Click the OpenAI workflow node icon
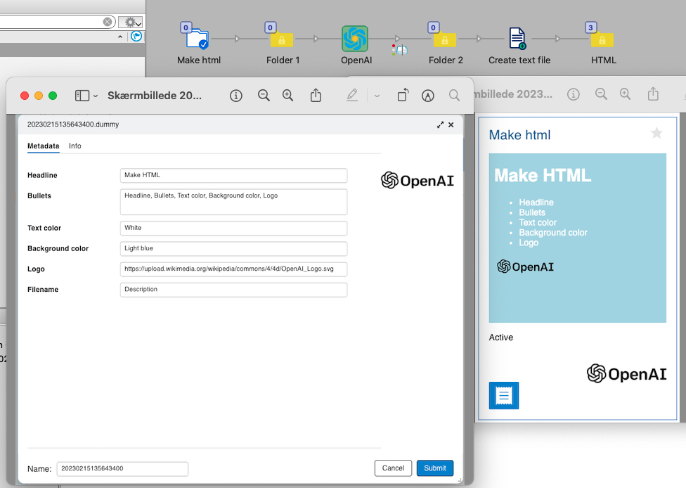The width and height of the screenshot is (686, 488). pyautogui.click(x=355, y=39)
